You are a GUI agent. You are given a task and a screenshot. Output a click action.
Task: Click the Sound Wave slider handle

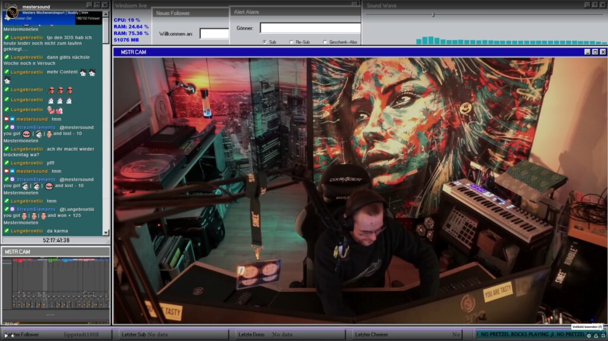click(x=433, y=15)
